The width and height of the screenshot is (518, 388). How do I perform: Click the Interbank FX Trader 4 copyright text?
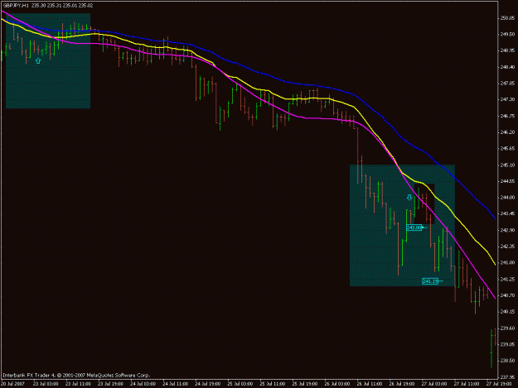pos(76,375)
